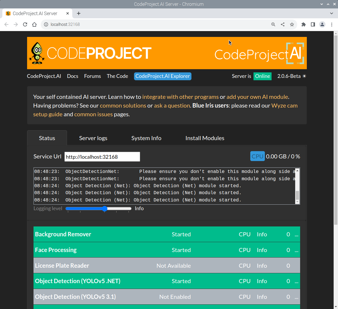Reload the localhost page
The width and height of the screenshot is (338, 309).
[x=25, y=24]
